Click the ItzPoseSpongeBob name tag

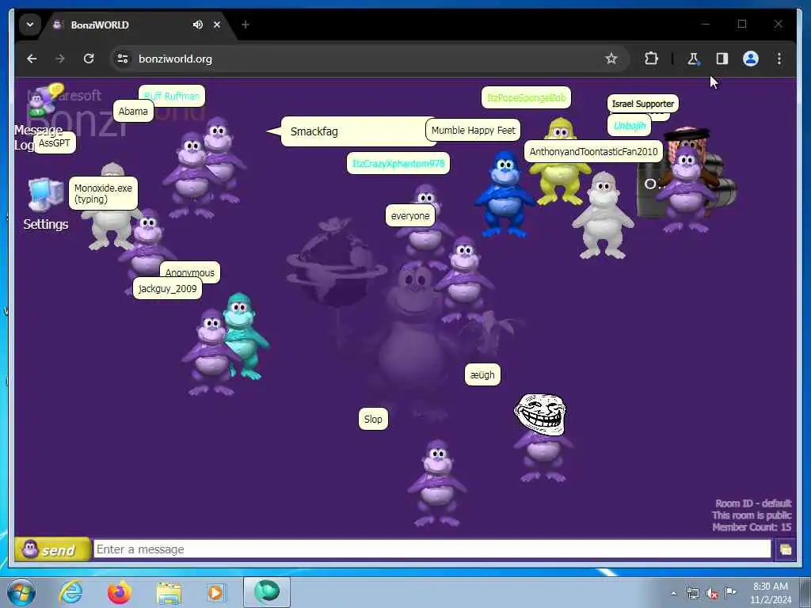(526, 97)
